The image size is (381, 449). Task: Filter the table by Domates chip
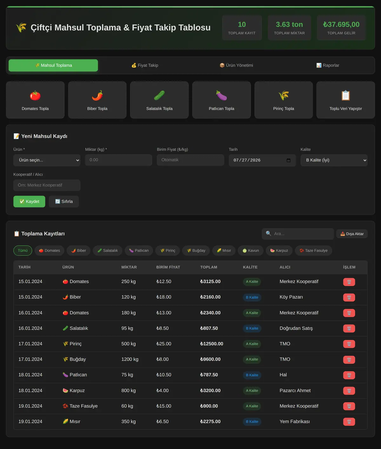[50, 250]
